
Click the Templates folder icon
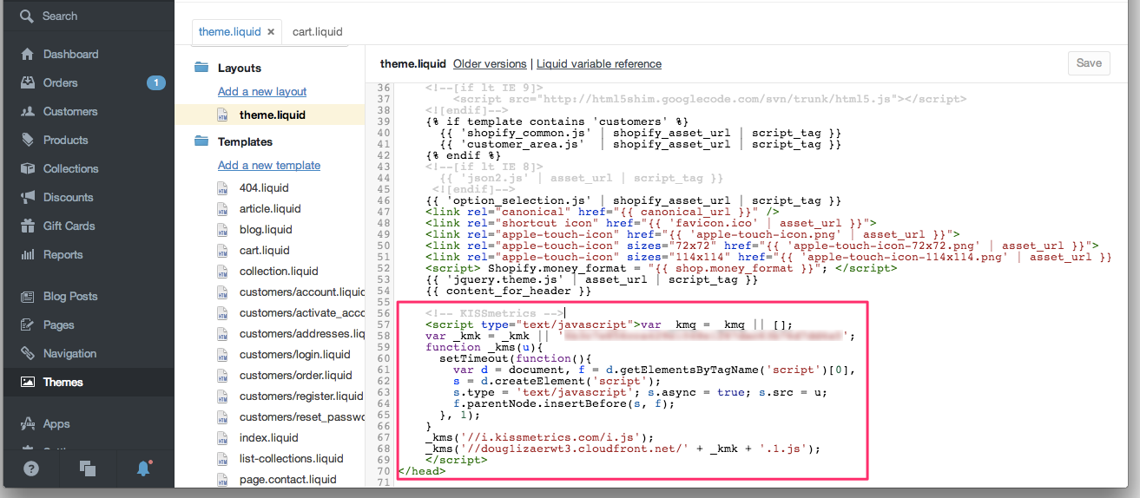coord(201,141)
